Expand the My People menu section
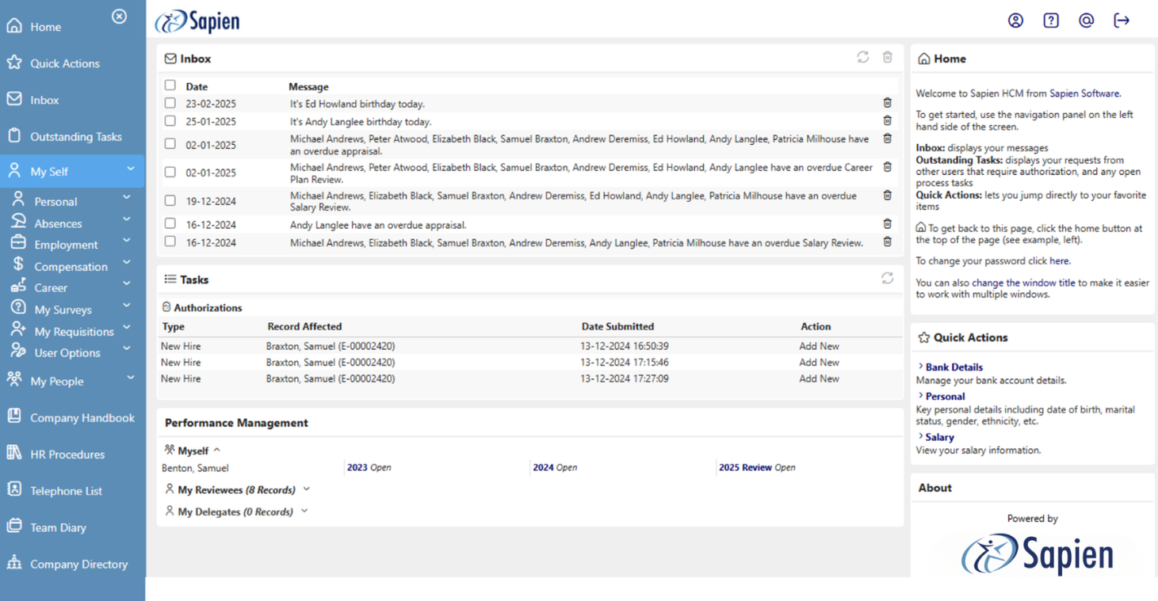The width and height of the screenshot is (1158, 601). coord(130,379)
